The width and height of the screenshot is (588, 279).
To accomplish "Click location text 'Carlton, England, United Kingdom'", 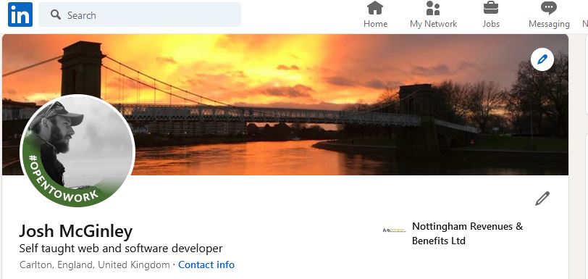I will [94, 265].
